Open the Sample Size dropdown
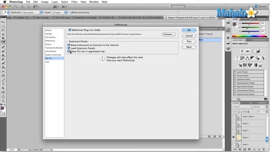The image size is (270, 152). coord(32,12)
